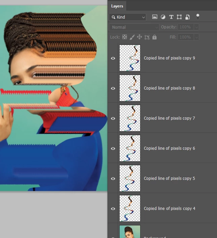Hide Copied line of pixels copy 4

coord(113,209)
